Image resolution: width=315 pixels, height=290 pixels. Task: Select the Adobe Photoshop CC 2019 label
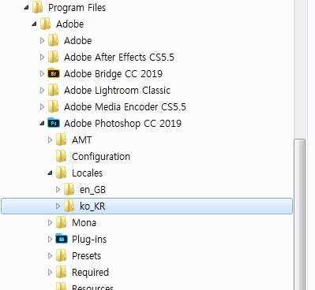pos(122,123)
